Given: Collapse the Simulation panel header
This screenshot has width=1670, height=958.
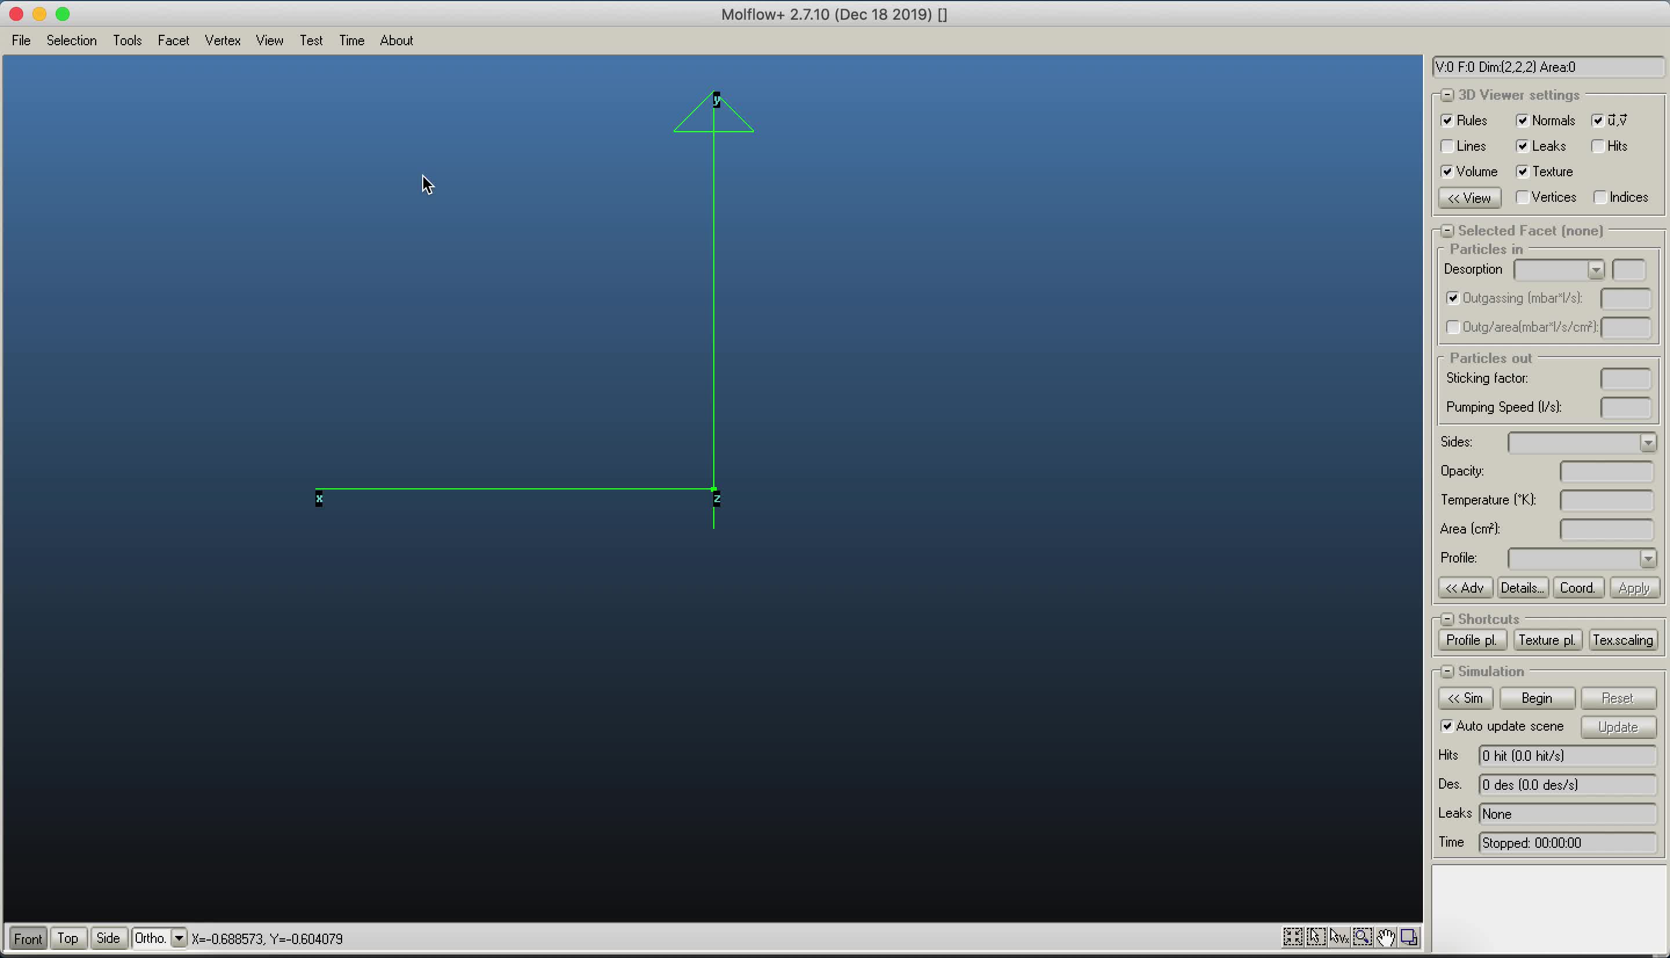Looking at the screenshot, I should (1446, 671).
